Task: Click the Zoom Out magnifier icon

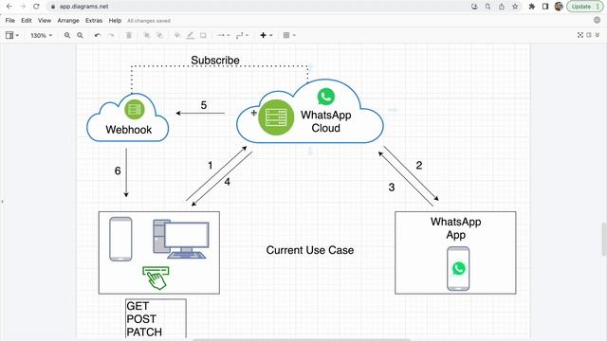Action: click(80, 35)
